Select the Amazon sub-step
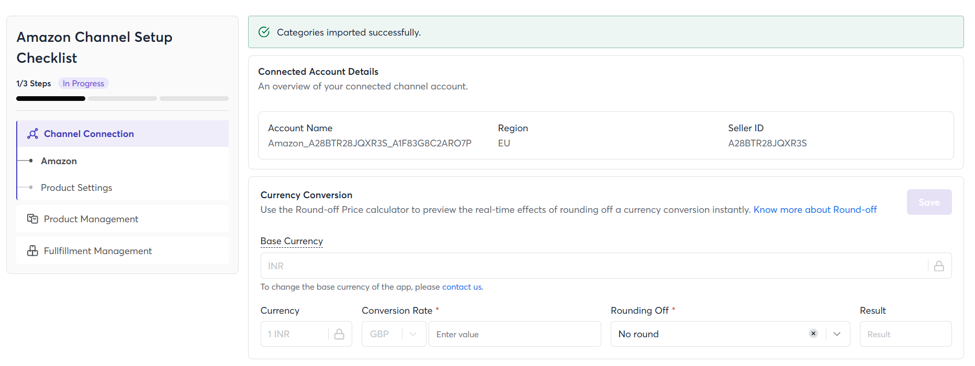The width and height of the screenshot is (975, 366). point(59,161)
